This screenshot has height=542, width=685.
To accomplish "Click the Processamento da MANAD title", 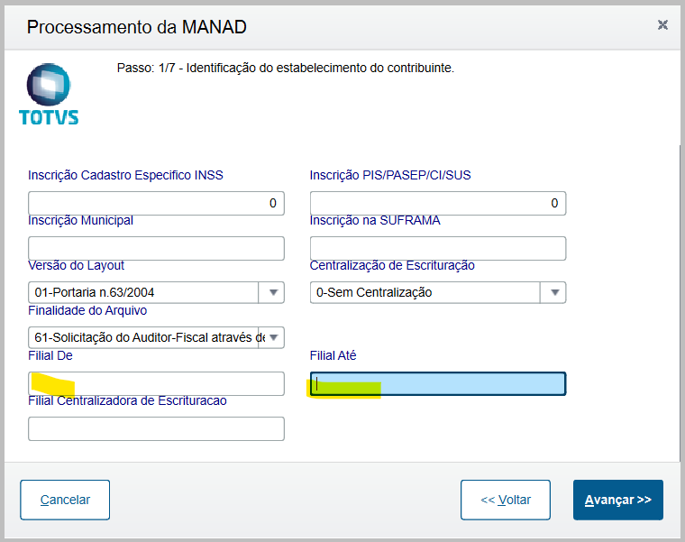I will 136,26.
